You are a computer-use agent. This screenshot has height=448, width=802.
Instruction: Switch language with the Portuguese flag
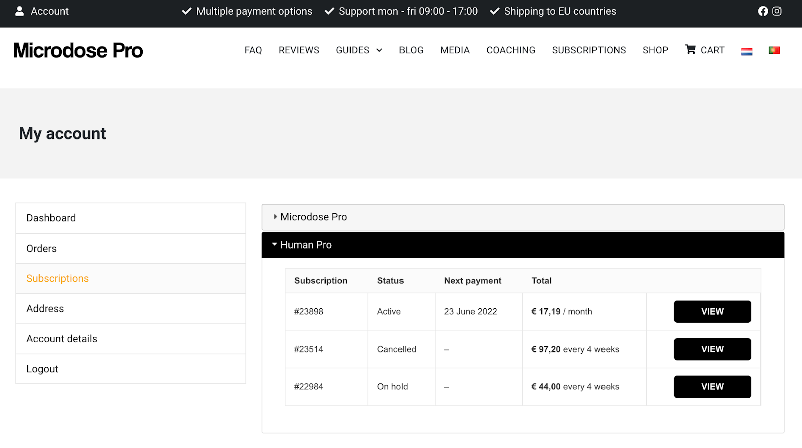point(774,50)
